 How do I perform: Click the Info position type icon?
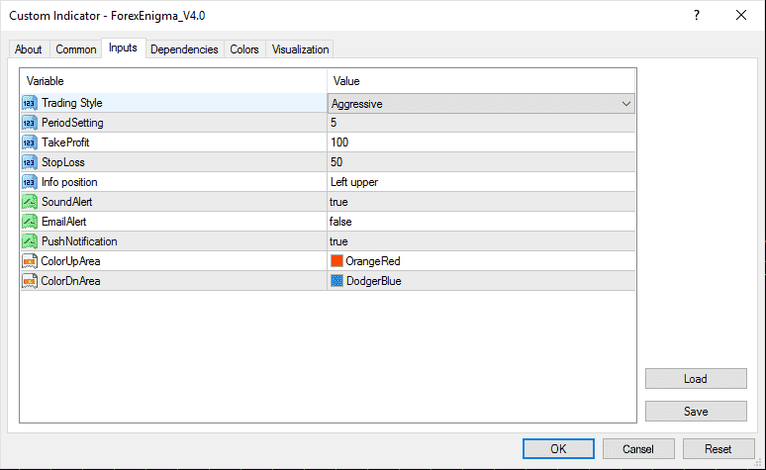(30, 182)
